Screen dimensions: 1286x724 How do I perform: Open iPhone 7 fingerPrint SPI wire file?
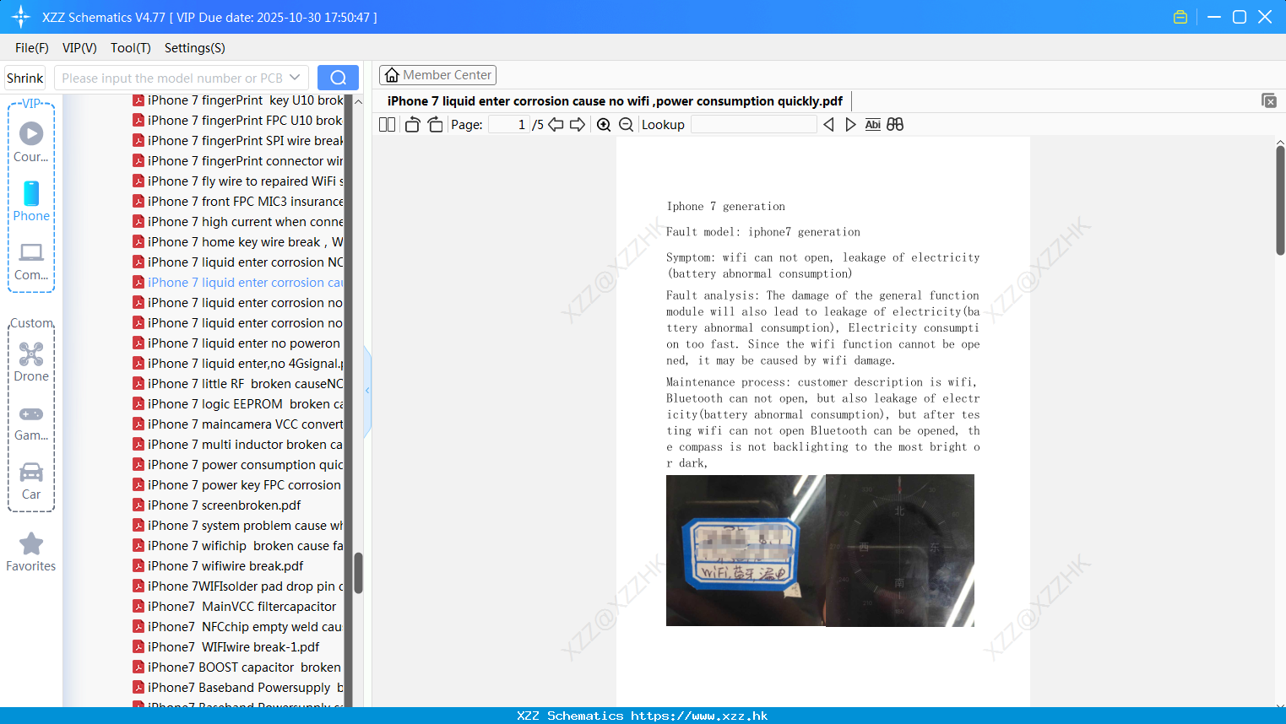[x=238, y=141]
